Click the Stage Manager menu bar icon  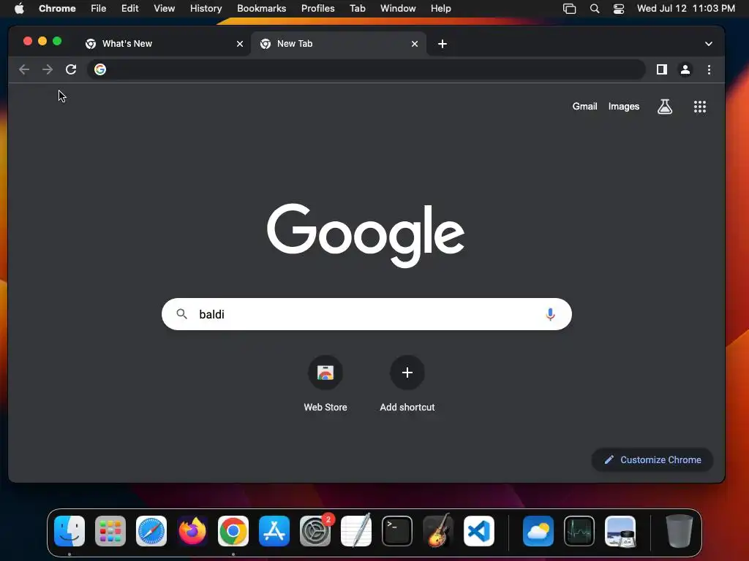click(569, 9)
